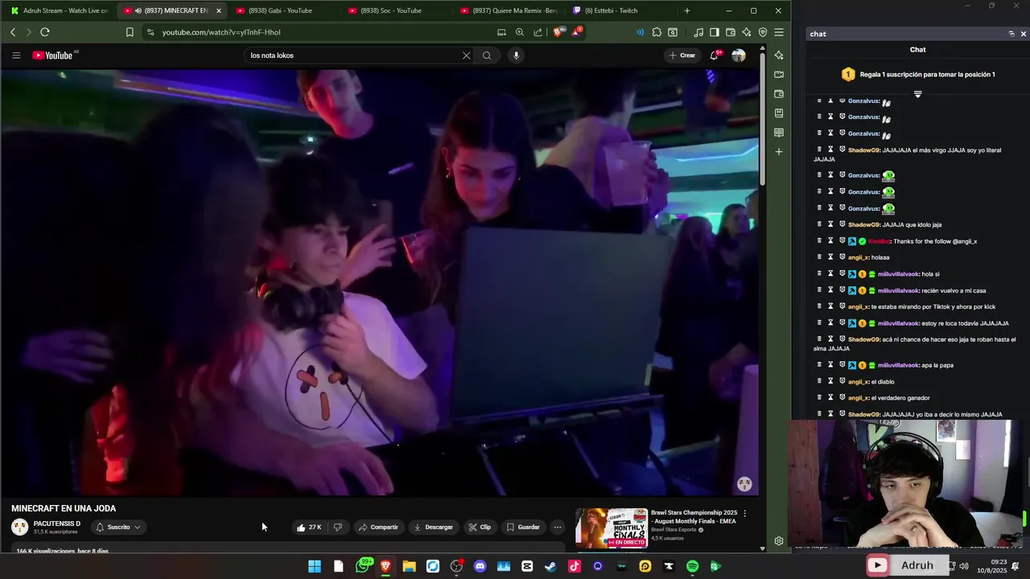Screen dimensions: 1030x579
Task: Click chat username milluvillalvaok saying 'hola si'
Action: pos(898,274)
